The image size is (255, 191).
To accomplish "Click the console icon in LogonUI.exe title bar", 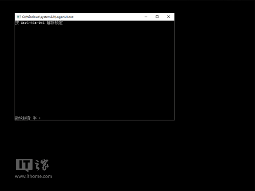I will point(19,17).
